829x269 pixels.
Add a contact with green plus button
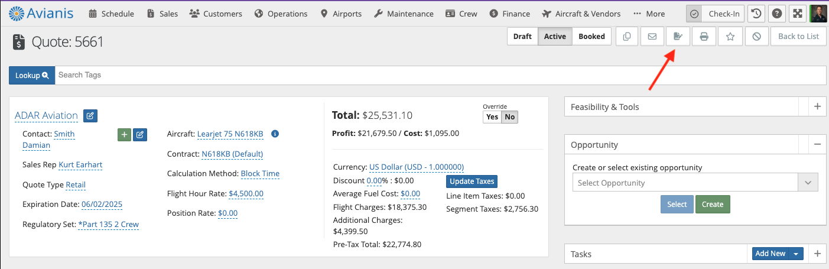125,135
